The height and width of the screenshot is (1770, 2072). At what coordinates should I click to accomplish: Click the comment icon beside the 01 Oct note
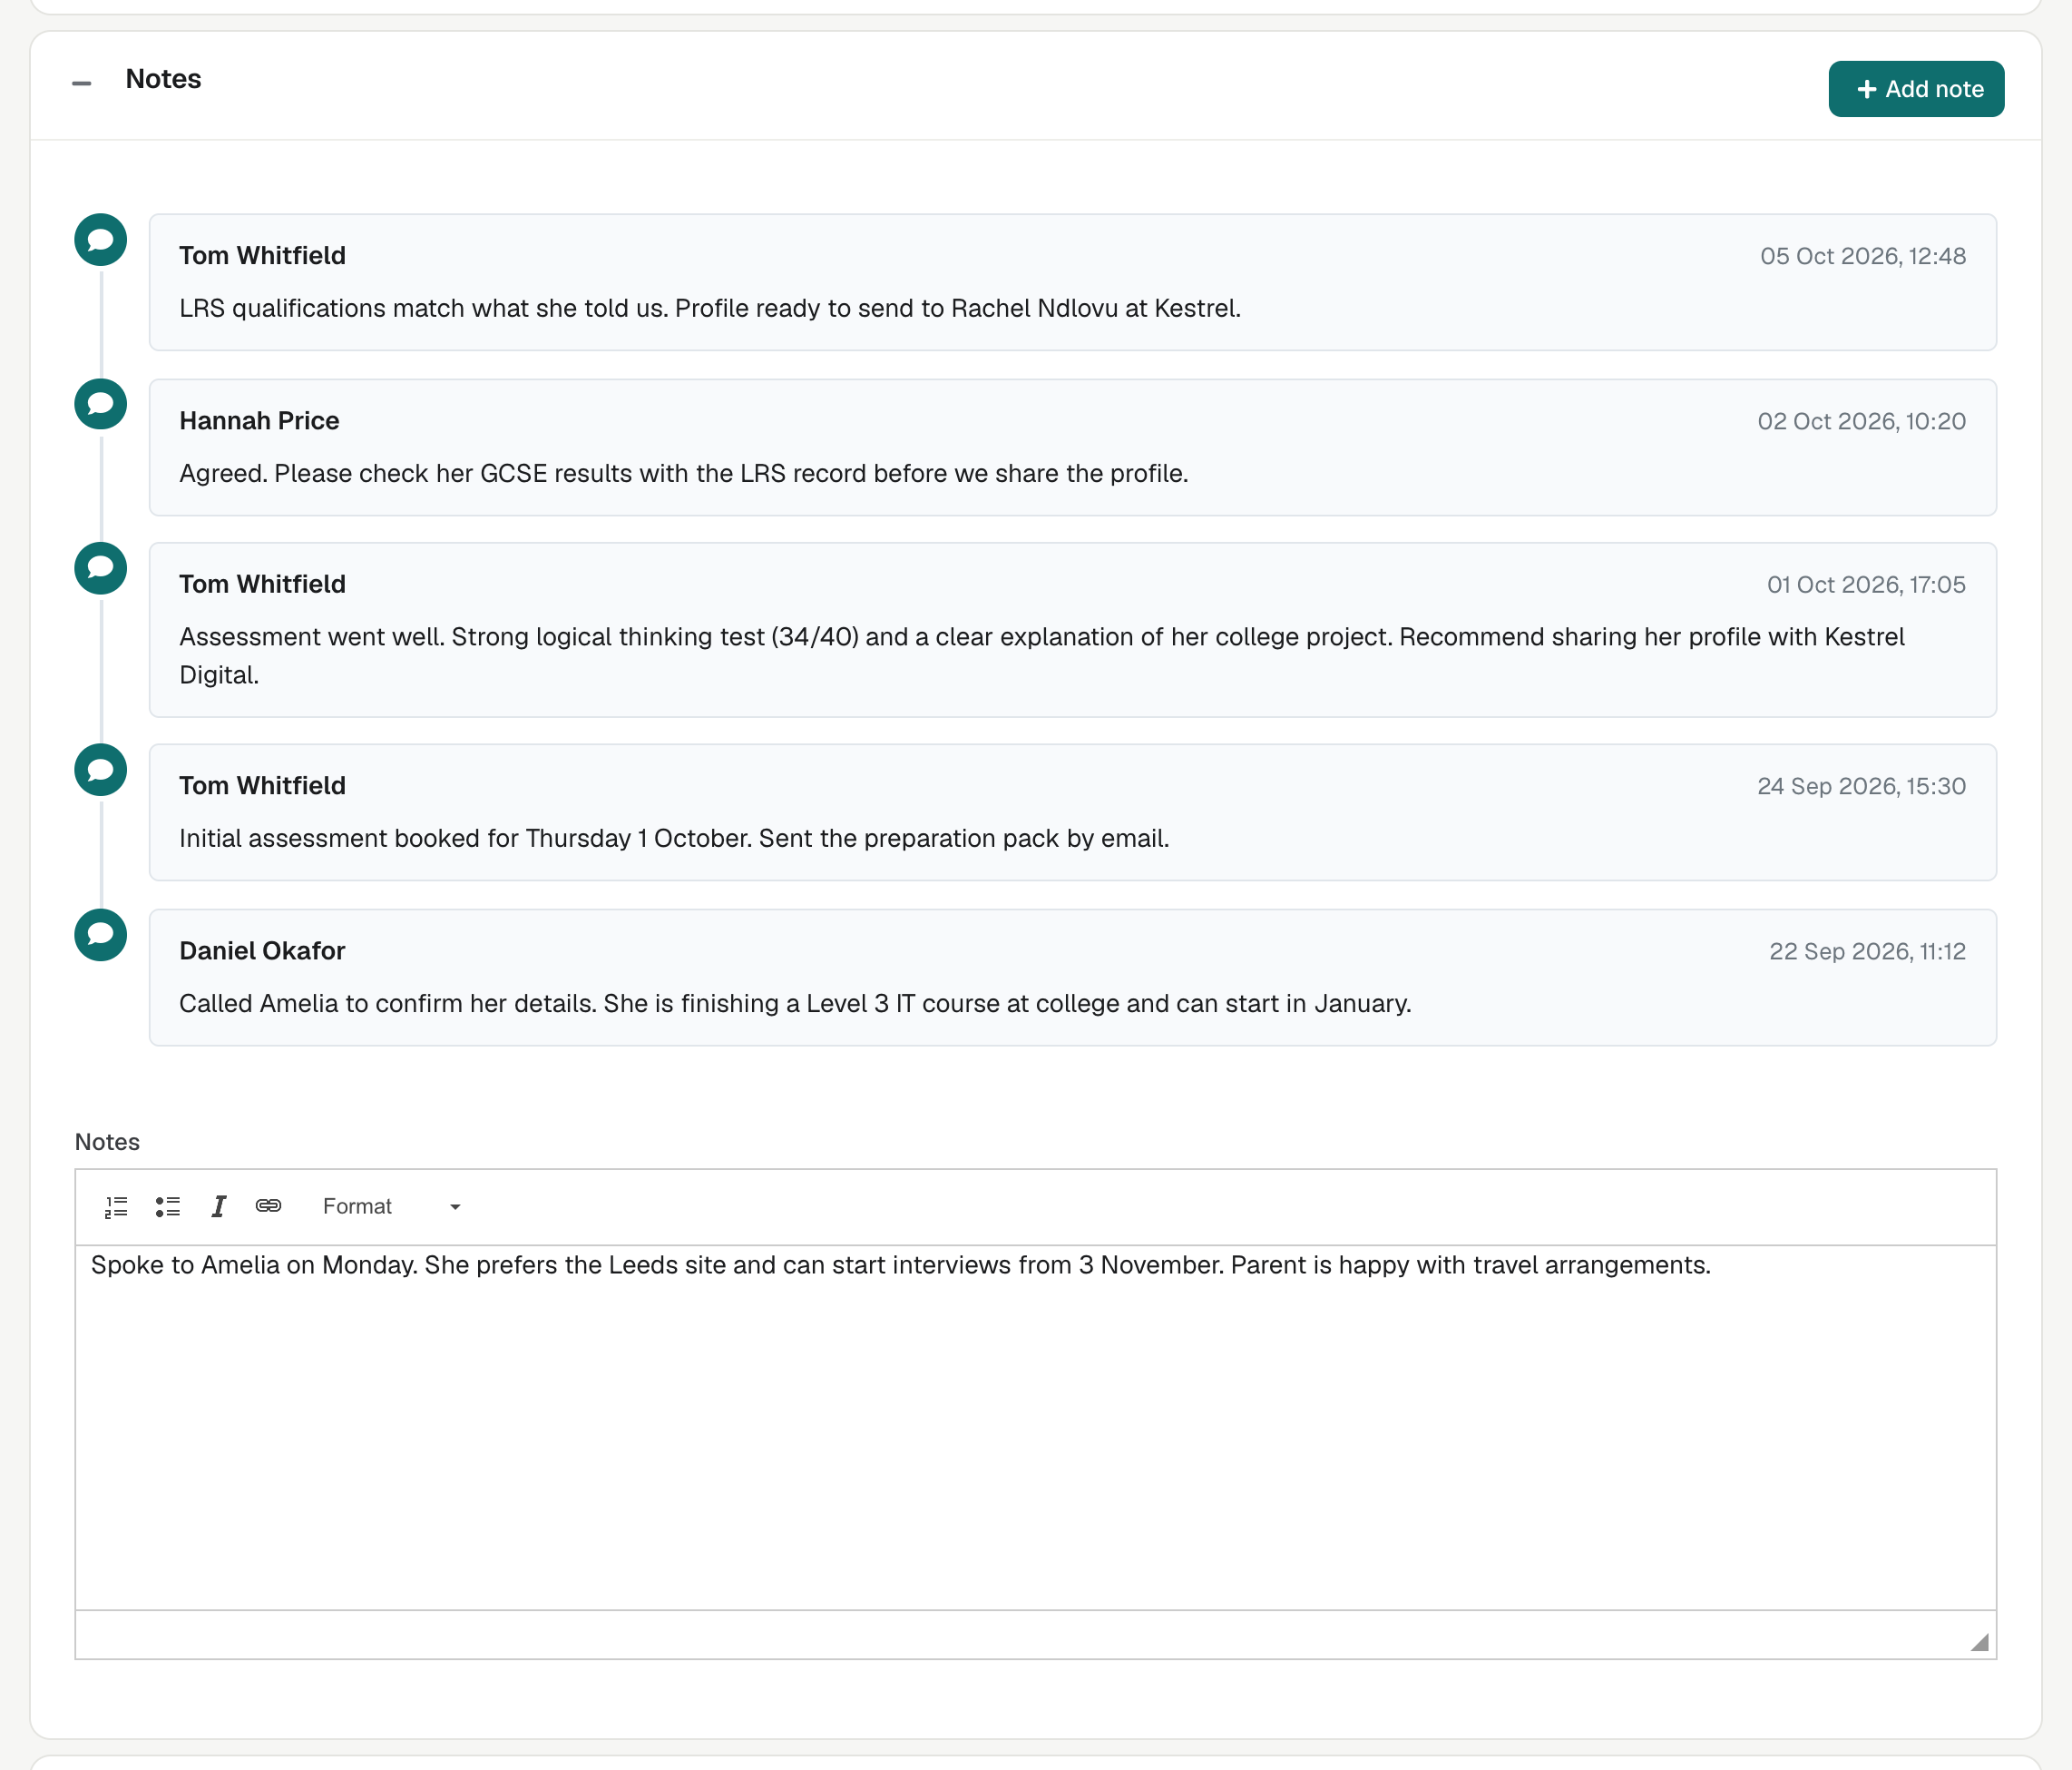(101, 568)
